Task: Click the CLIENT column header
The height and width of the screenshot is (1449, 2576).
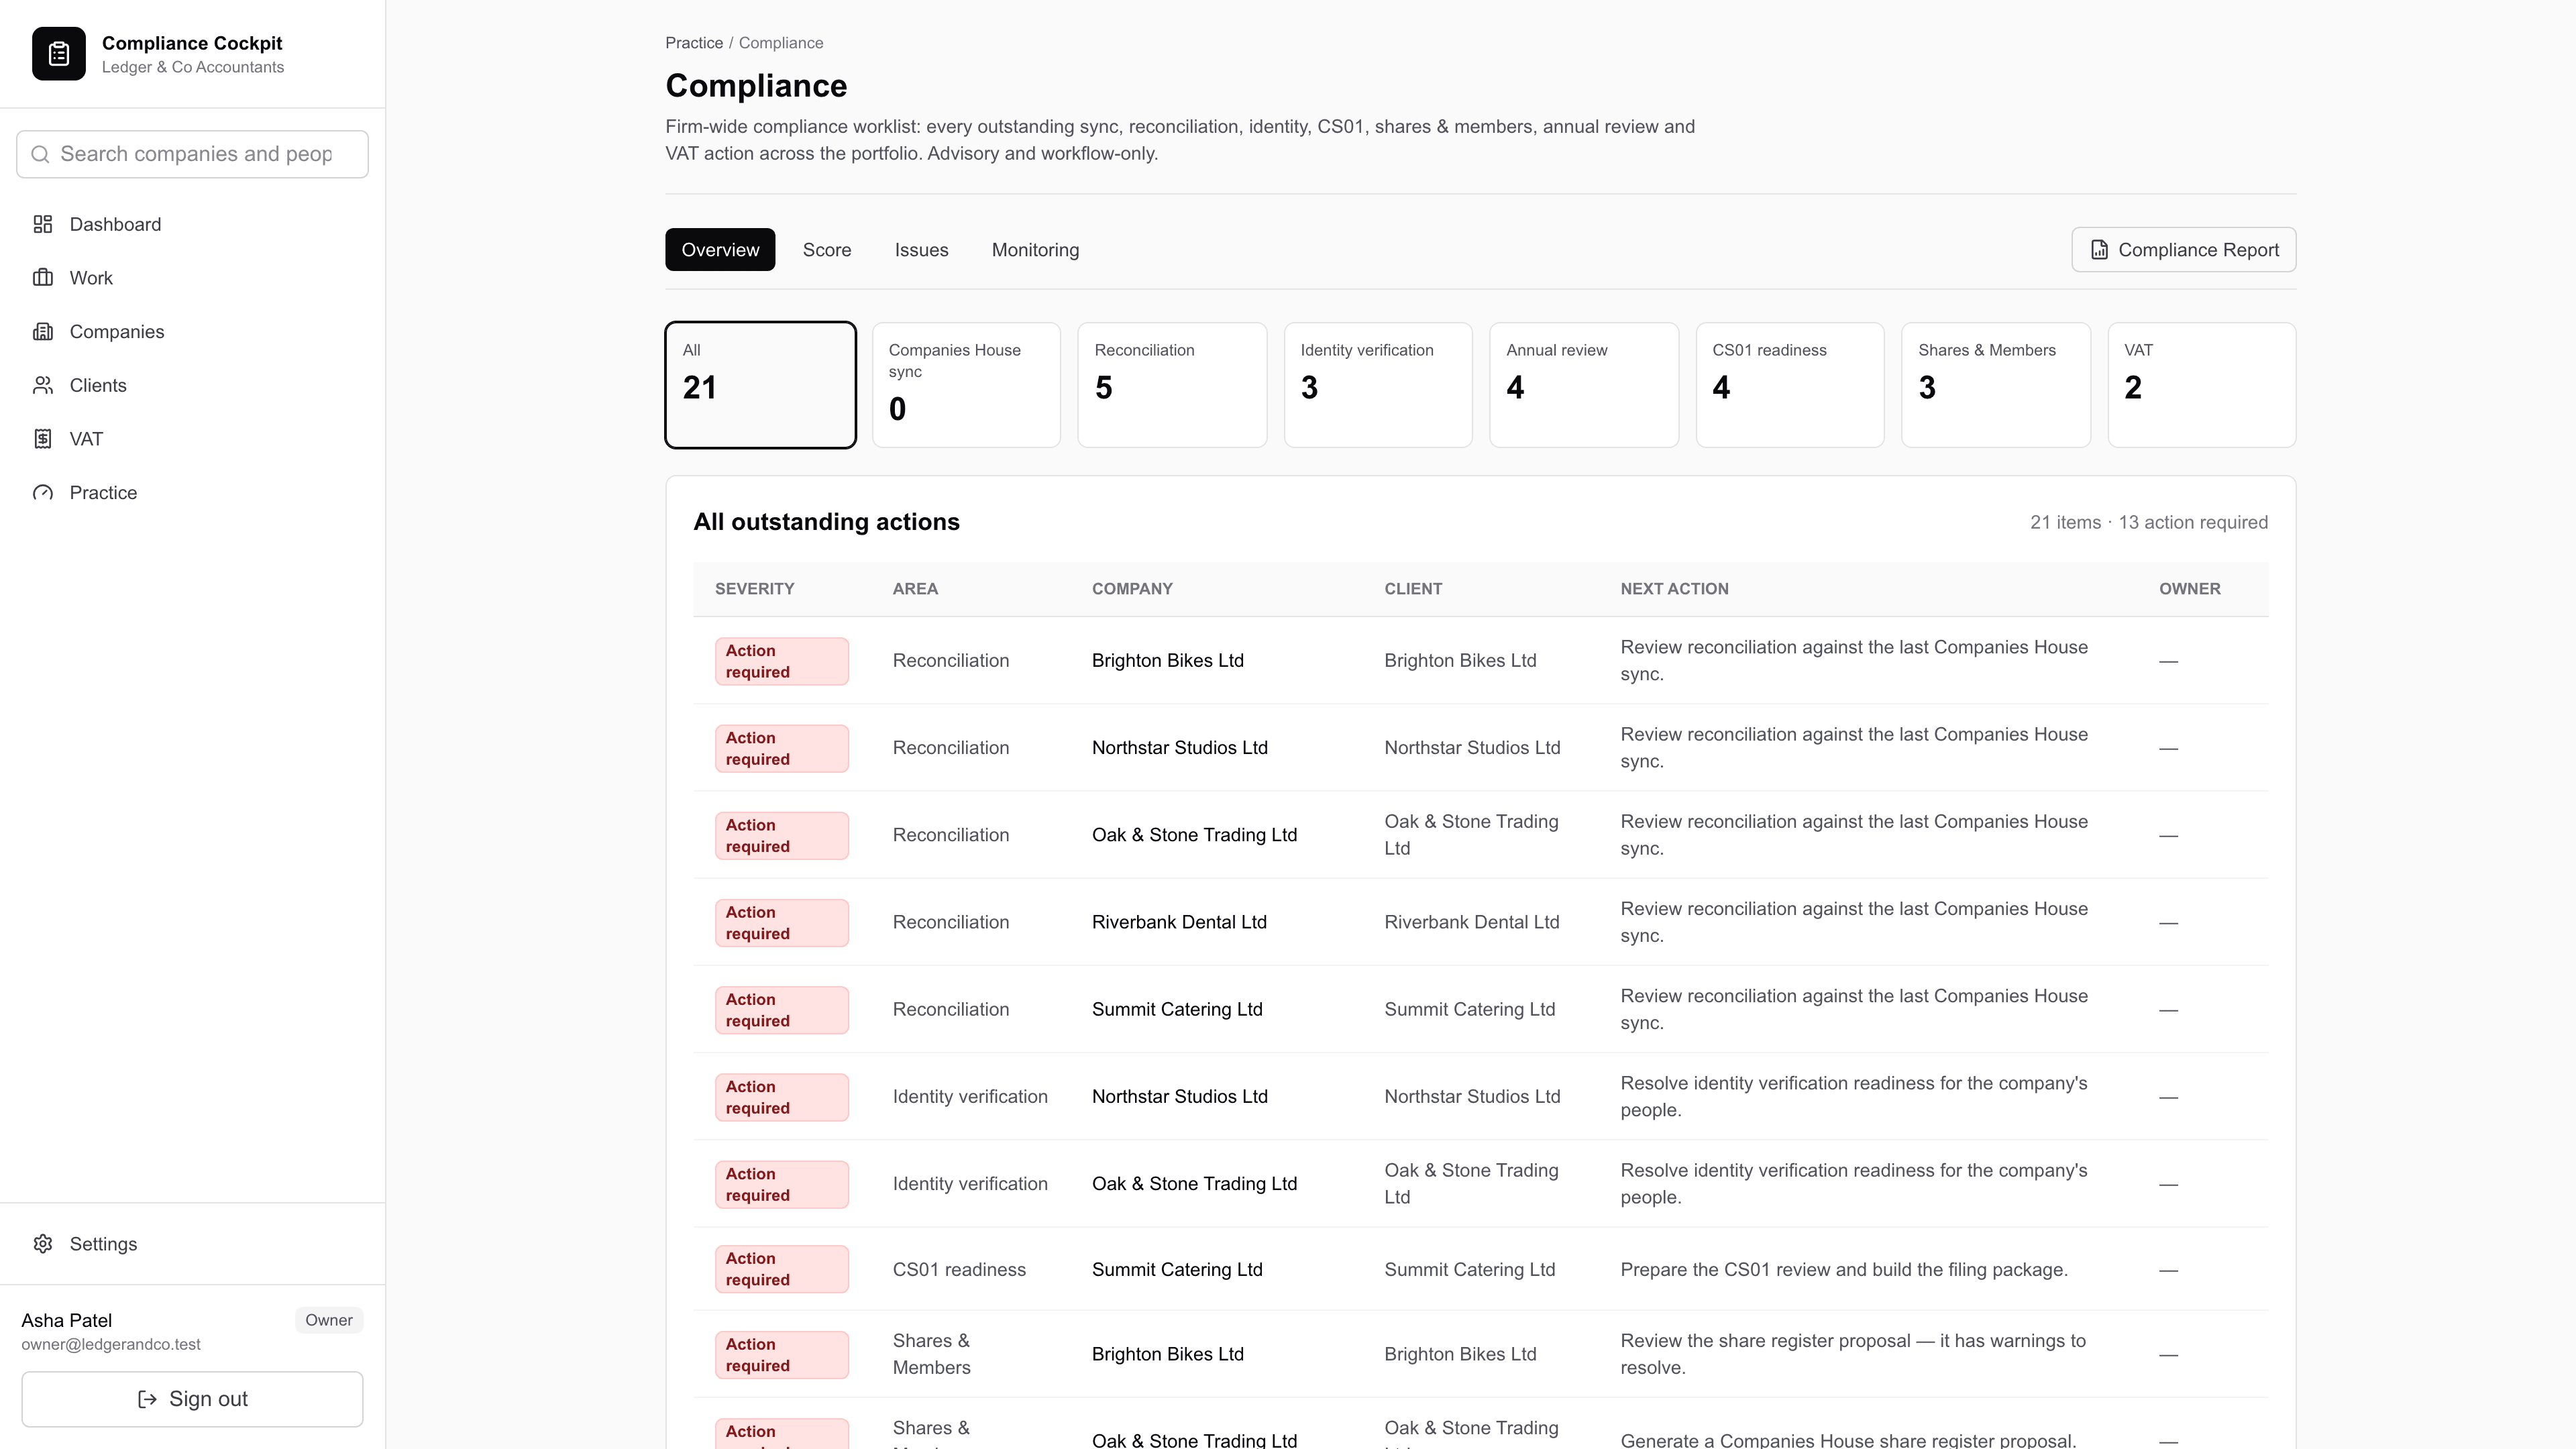Action: [x=1413, y=589]
